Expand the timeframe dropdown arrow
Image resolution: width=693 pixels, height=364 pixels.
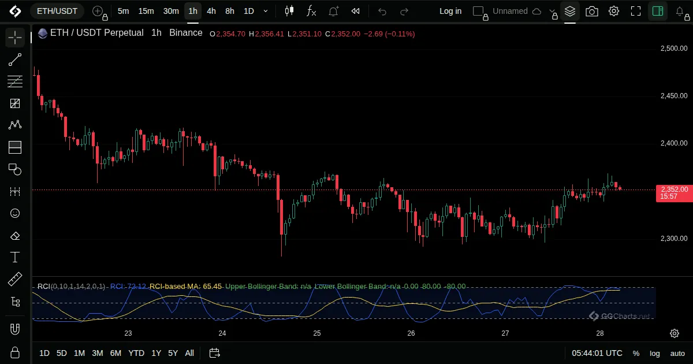coord(265,11)
